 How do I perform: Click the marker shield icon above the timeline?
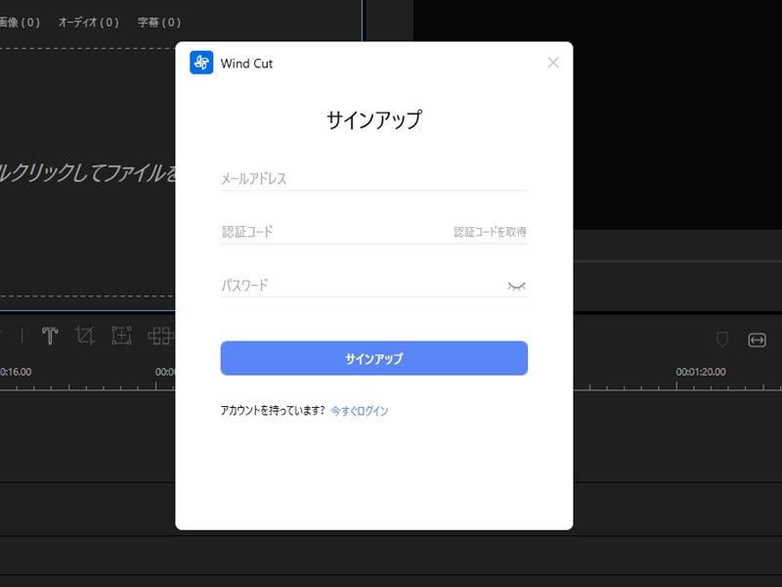click(721, 339)
